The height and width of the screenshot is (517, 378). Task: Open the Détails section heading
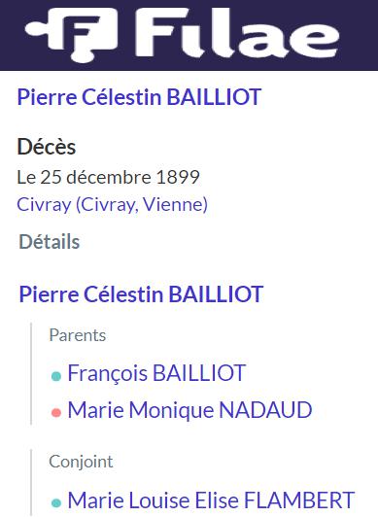click(50, 242)
